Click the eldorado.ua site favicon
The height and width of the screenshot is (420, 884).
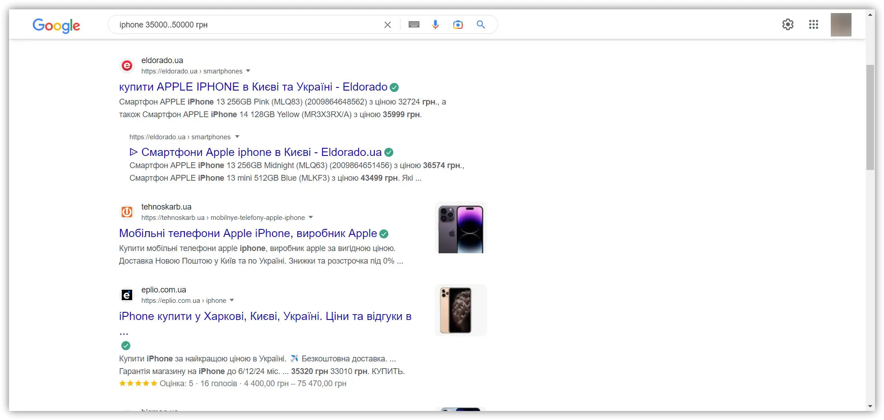click(x=127, y=66)
